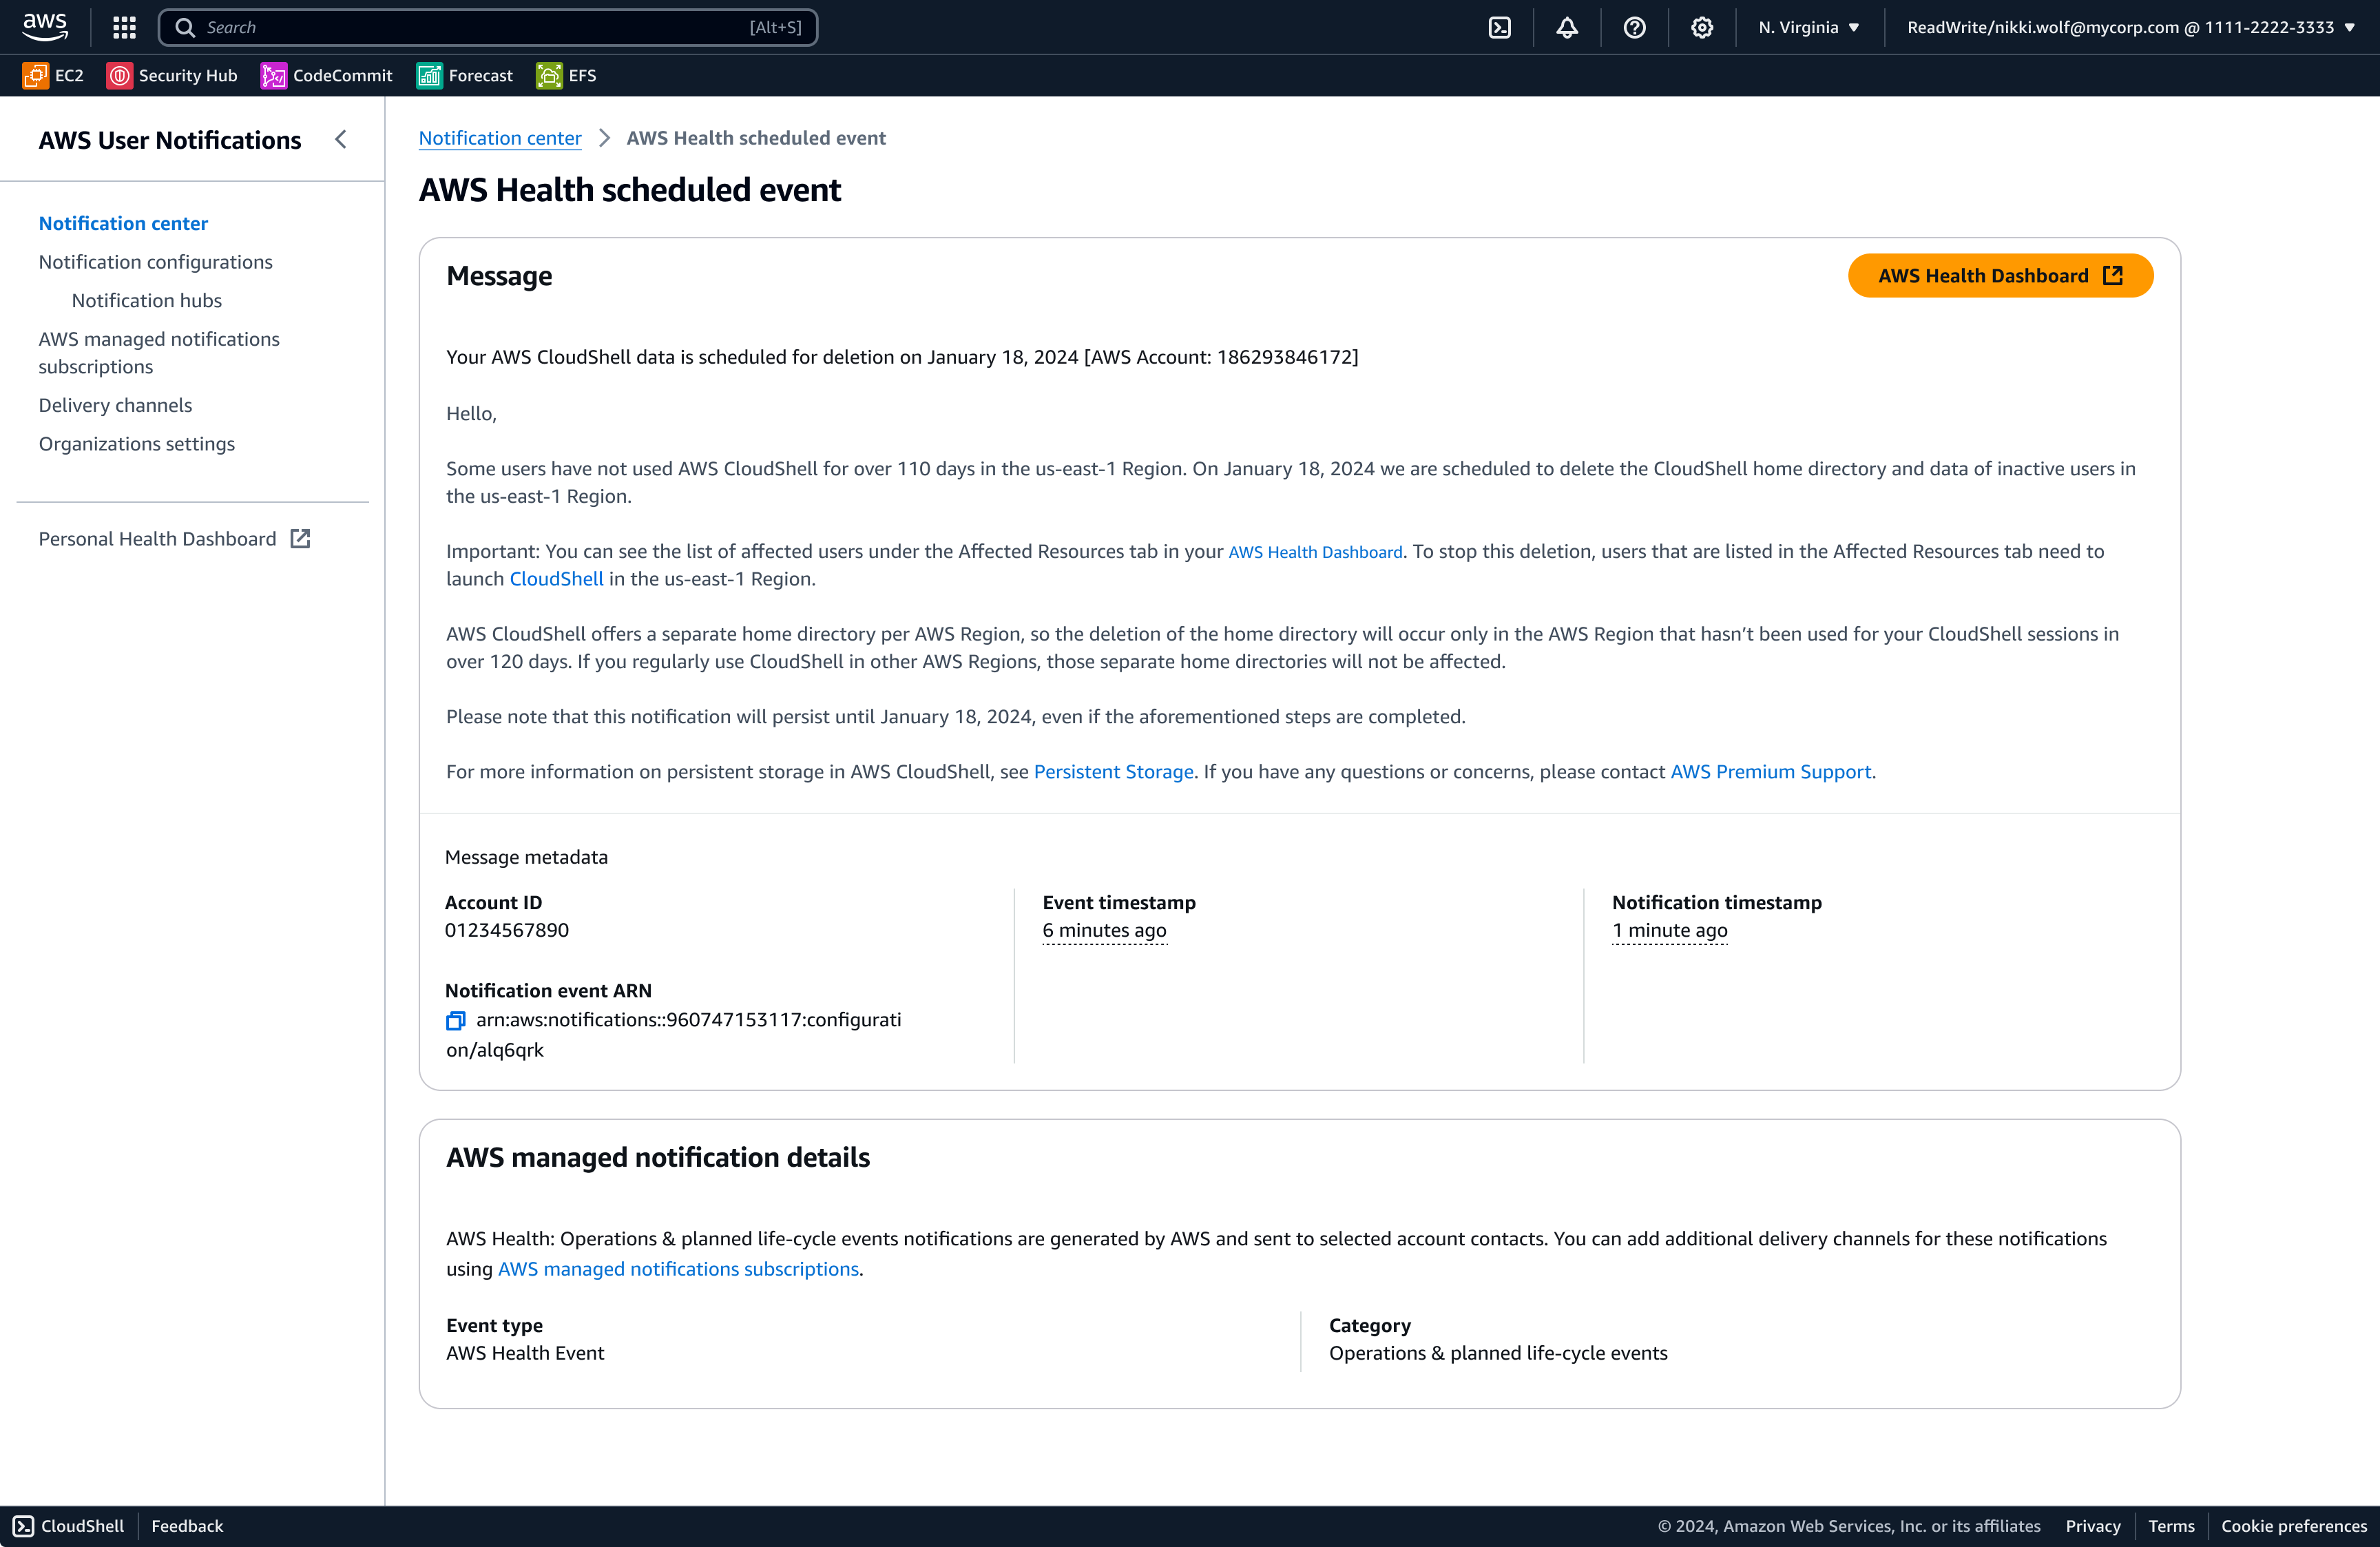Open the N. Virginia region selector
The height and width of the screenshot is (1547, 2380).
(1809, 27)
